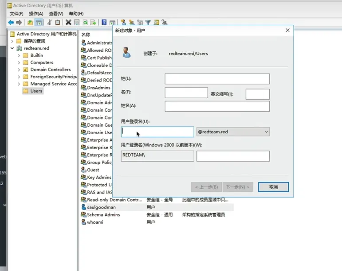Click the Create new group toolbar icon
The image size is (342, 271).
point(132,22)
